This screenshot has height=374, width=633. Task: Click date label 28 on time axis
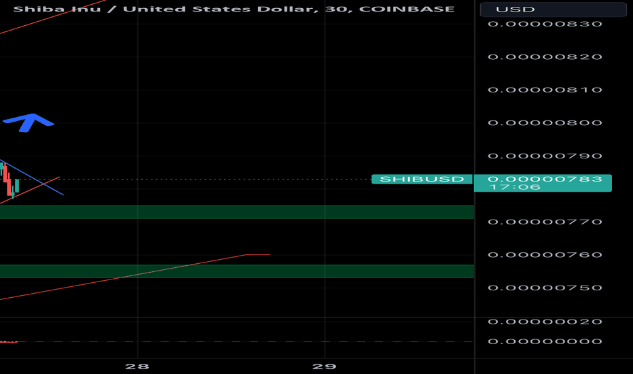coord(137,367)
